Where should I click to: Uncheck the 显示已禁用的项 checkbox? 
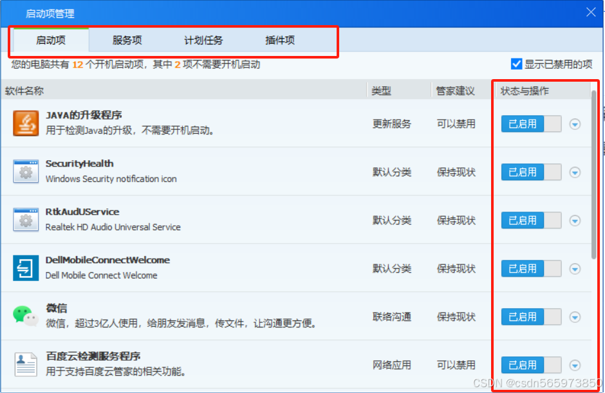coord(516,64)
